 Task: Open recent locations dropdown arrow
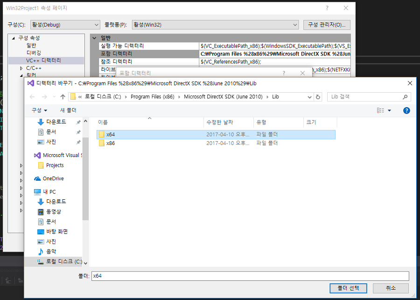pos(55,97)
